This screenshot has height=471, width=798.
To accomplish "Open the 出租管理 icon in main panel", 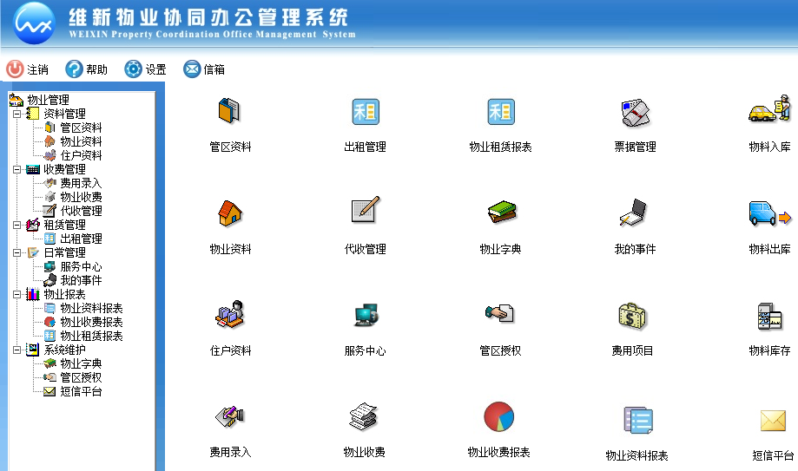I will (365, 112).
